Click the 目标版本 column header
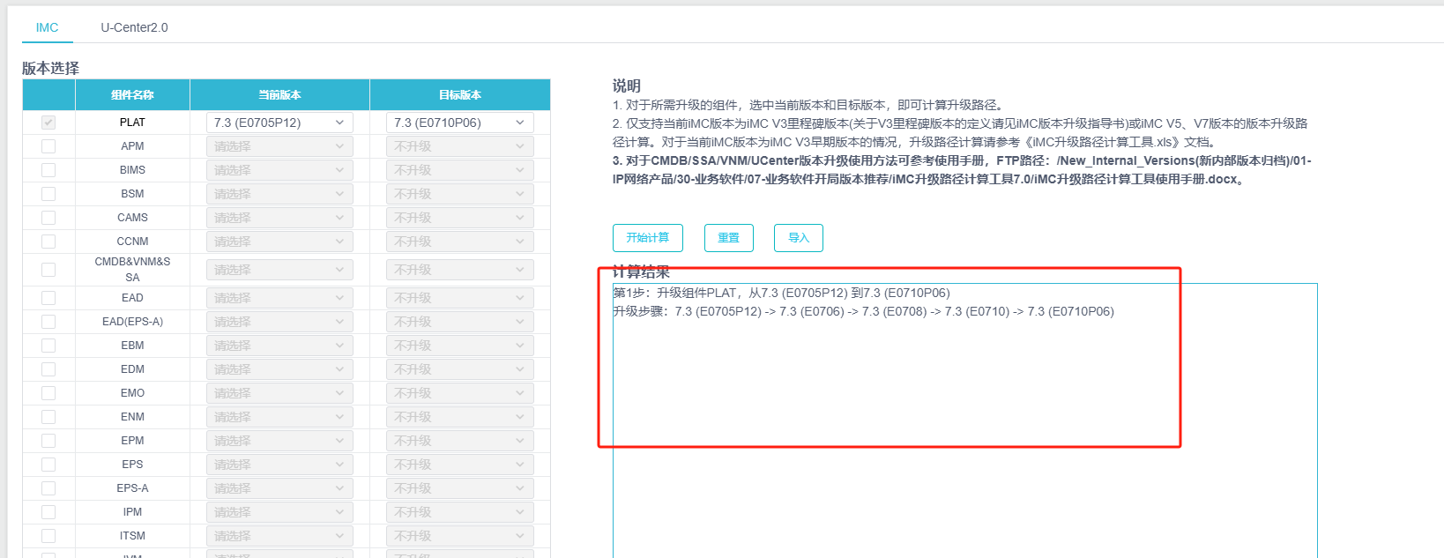Screen dimensions: 1444x558 [x=460, y=95]
